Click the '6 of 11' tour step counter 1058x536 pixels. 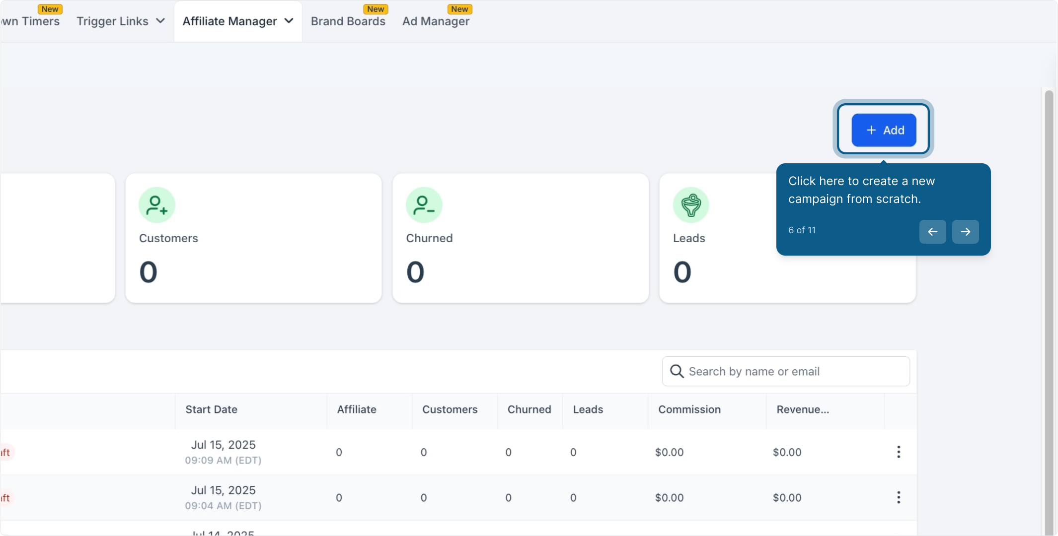click(802, 230)
